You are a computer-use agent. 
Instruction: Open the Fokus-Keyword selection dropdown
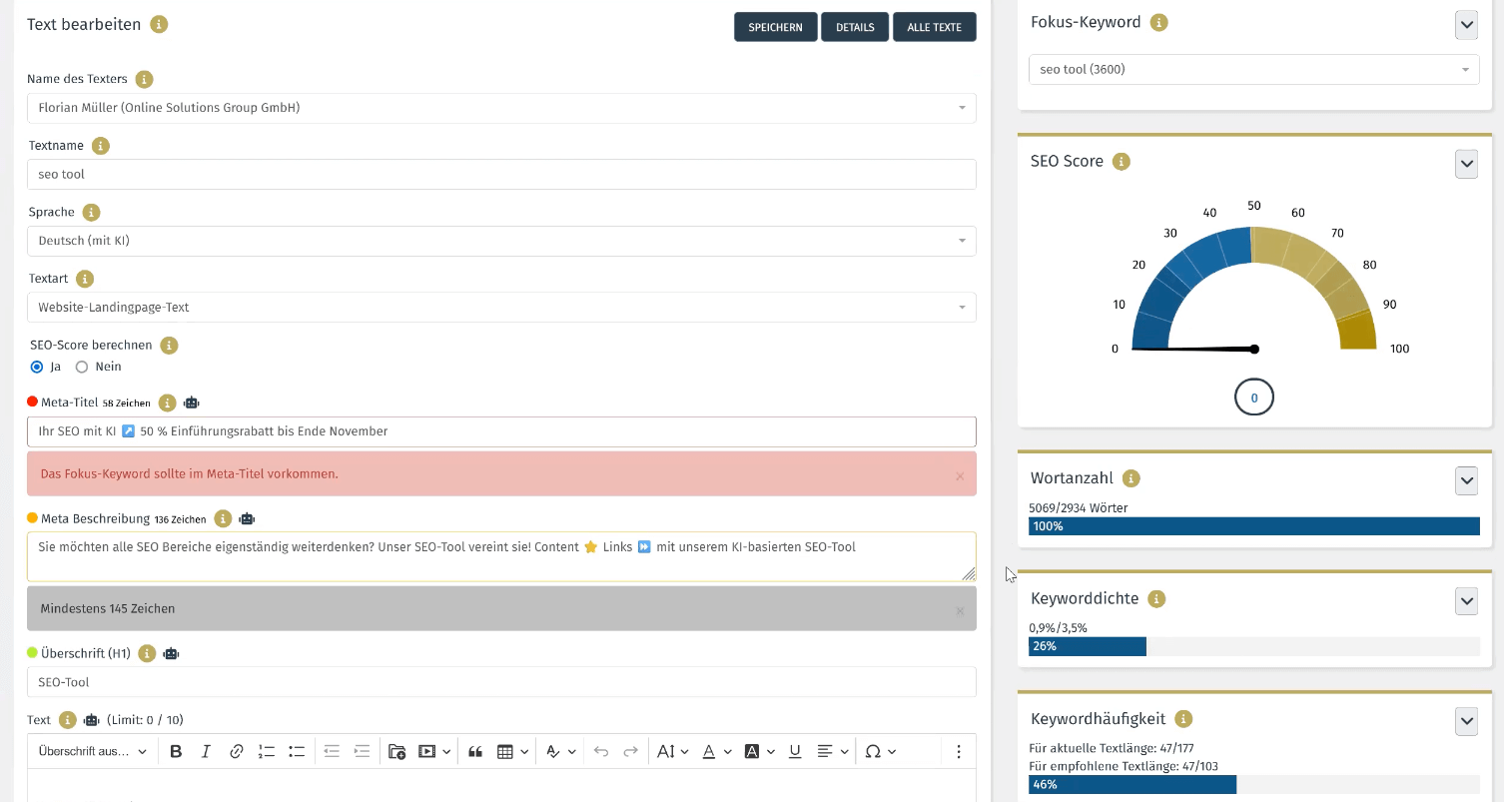click(x=1253, y=70)
